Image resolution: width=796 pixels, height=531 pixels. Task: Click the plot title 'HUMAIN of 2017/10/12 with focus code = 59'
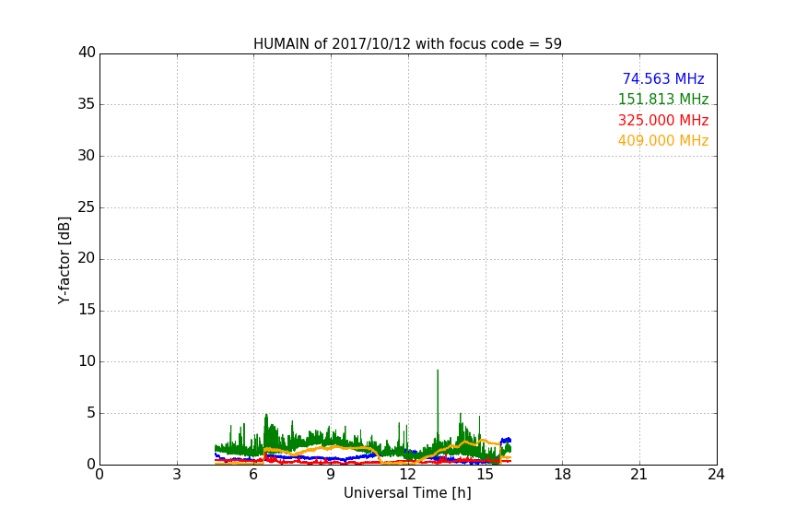407,43
